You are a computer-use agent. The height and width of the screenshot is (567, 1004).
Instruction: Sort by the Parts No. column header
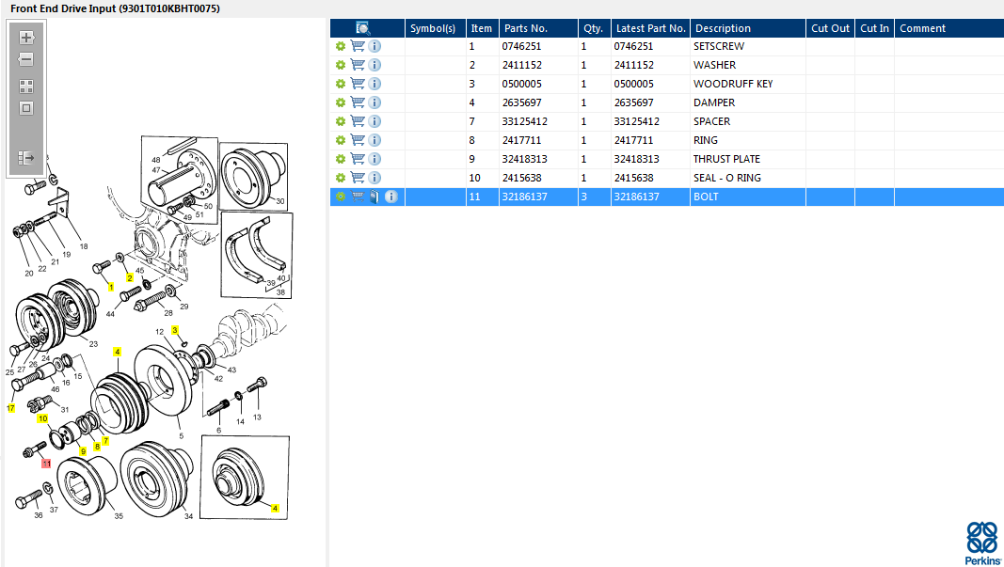pyautogui.click(x=538, y=28)
